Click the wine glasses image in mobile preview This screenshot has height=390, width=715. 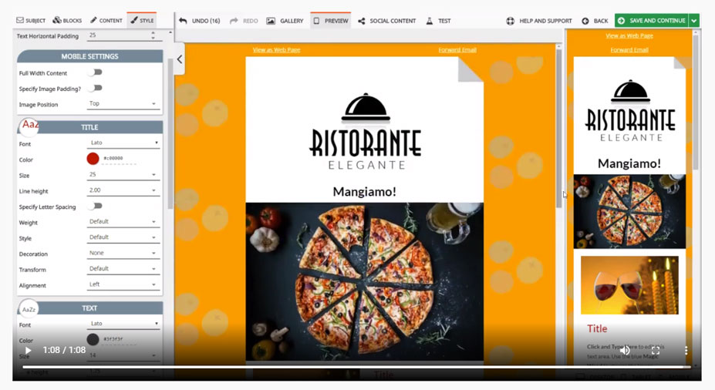629,284
